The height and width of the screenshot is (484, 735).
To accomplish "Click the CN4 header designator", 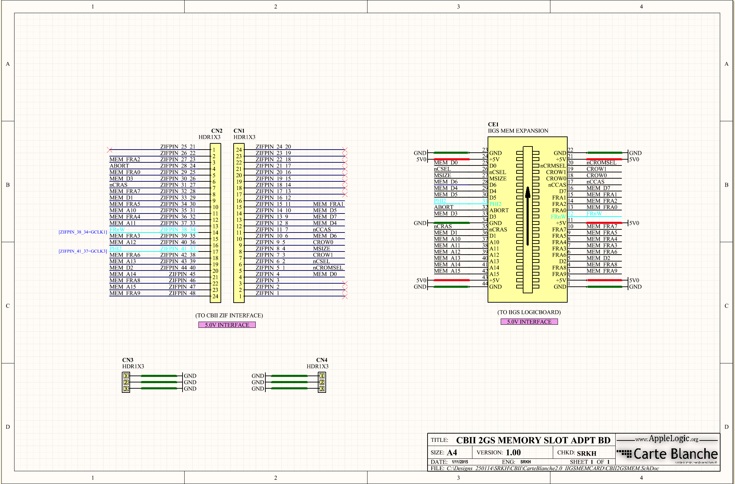I will pos(322,360).
